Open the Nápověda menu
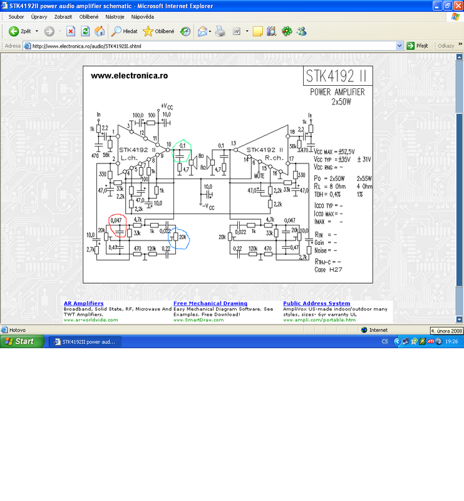 coord(143,17)
